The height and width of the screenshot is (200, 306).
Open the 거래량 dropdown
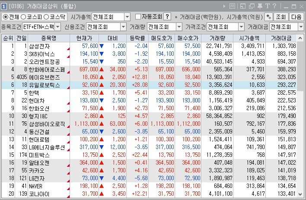(x=179, y=27)
